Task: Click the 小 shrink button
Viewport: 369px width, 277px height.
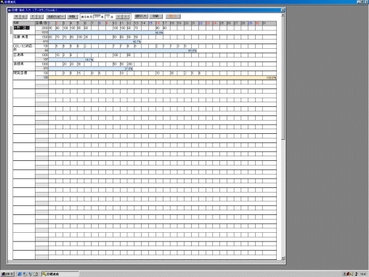Action: pos(24,16)
